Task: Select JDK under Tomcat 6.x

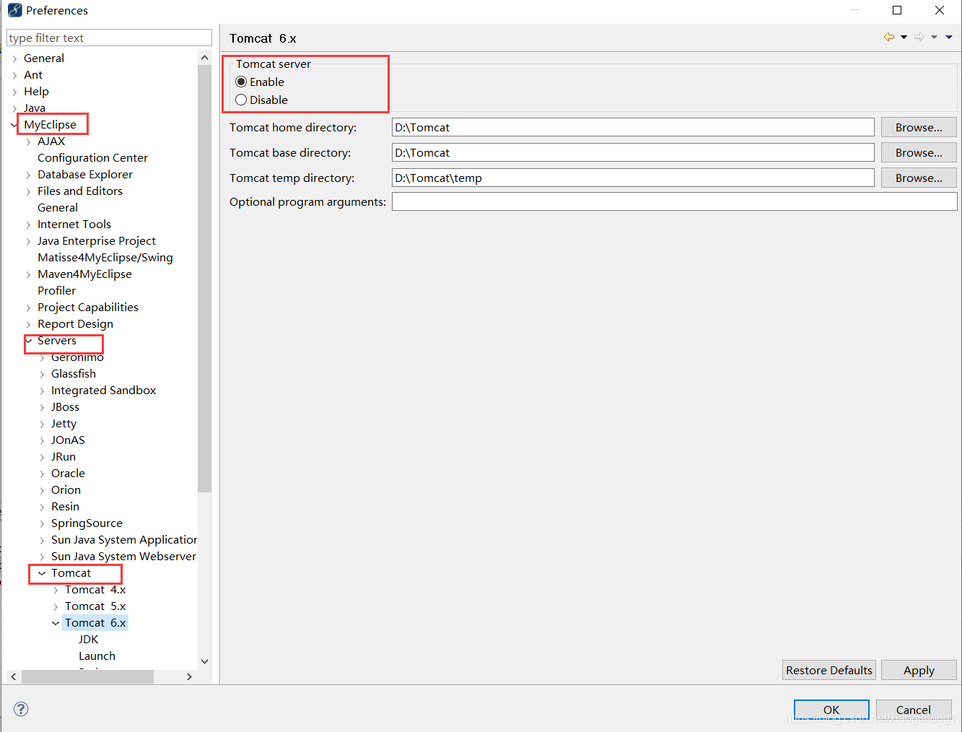Action: [89, 639]
